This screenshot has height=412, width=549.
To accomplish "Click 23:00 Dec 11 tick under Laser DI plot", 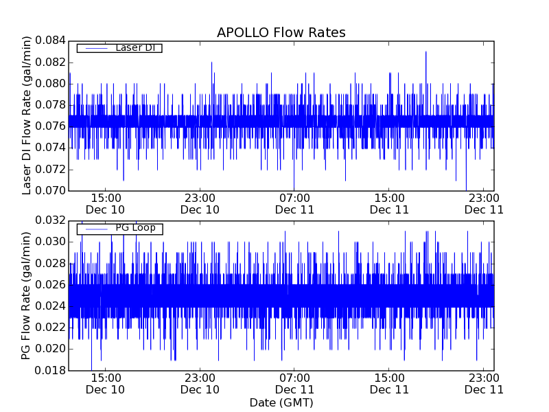I will [x=484, y=204].
